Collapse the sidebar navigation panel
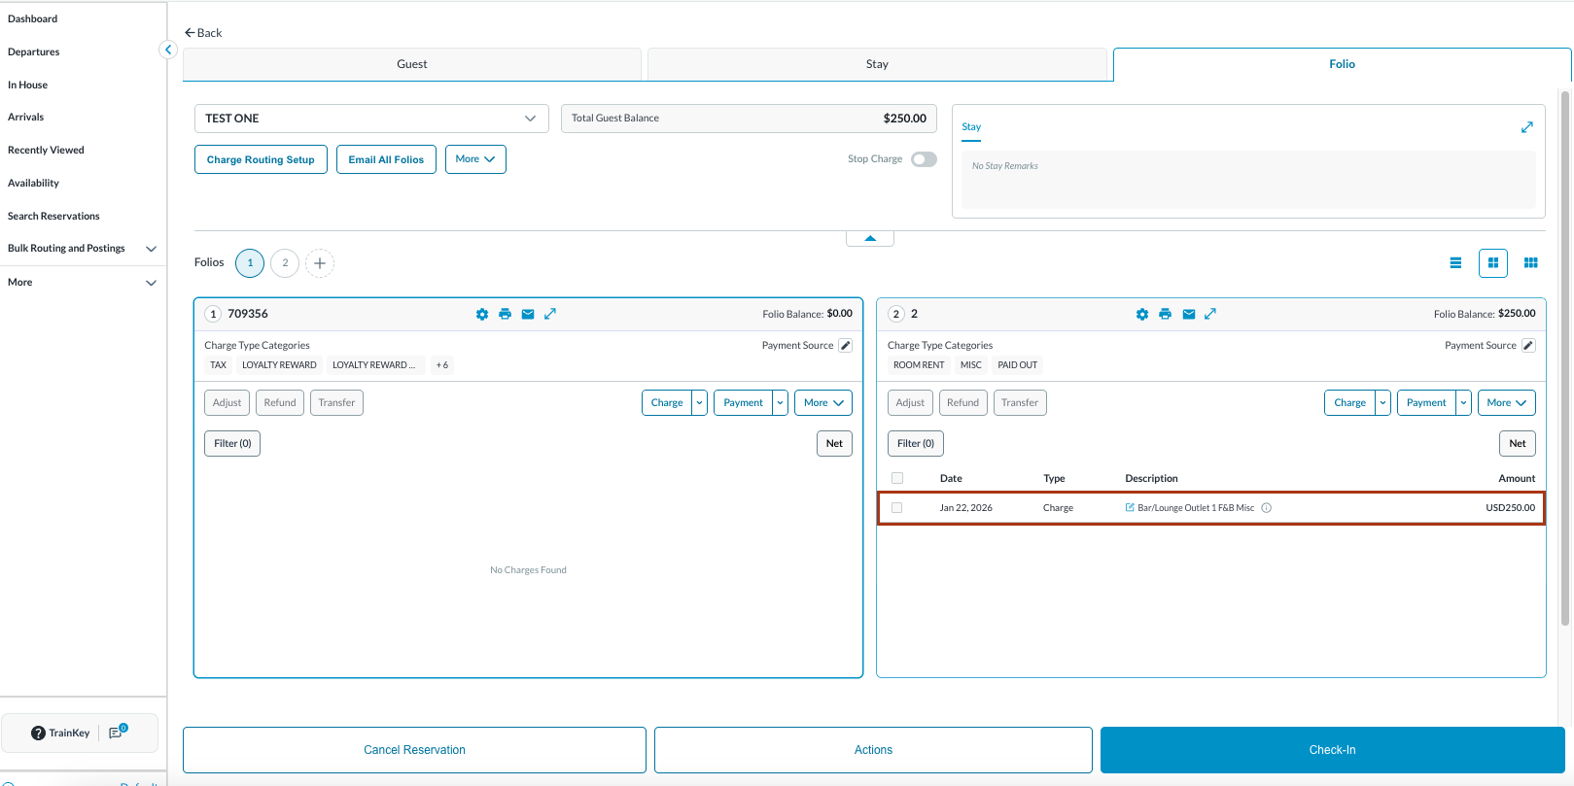The image size is (1574, 786). (x=168, y=50)
